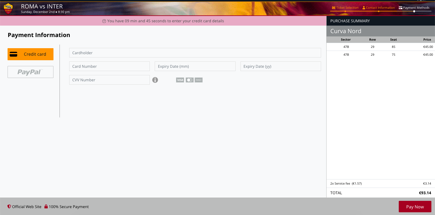435x215 pixels.
Task: Click the Visa card logo
Action: 180,80
